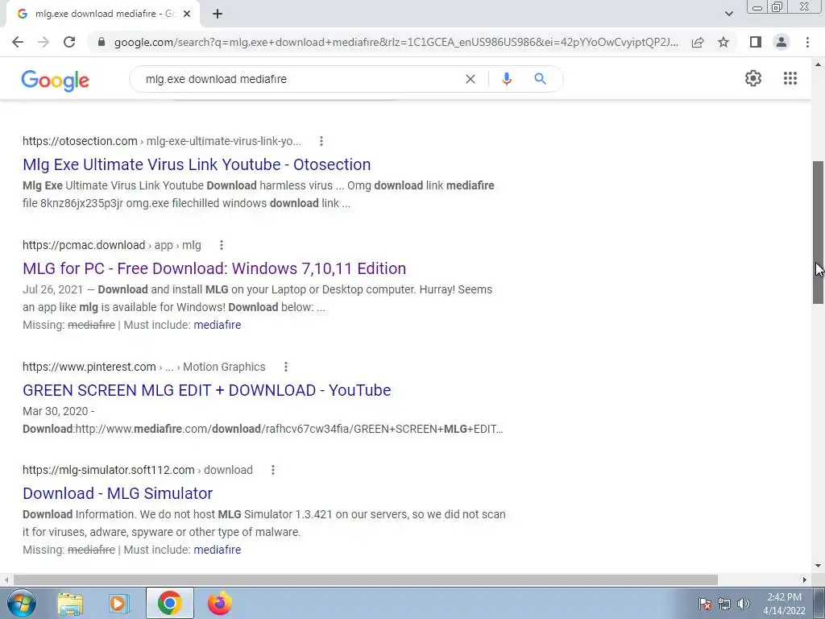Open Google quick settings gear
The image size is (825, 619).
pos(753,78)
